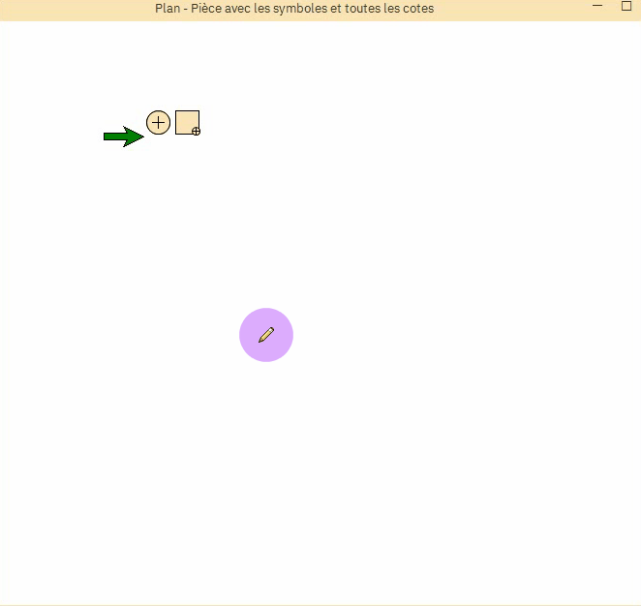Click the arrowhead of the green arrow

[136, 136]
